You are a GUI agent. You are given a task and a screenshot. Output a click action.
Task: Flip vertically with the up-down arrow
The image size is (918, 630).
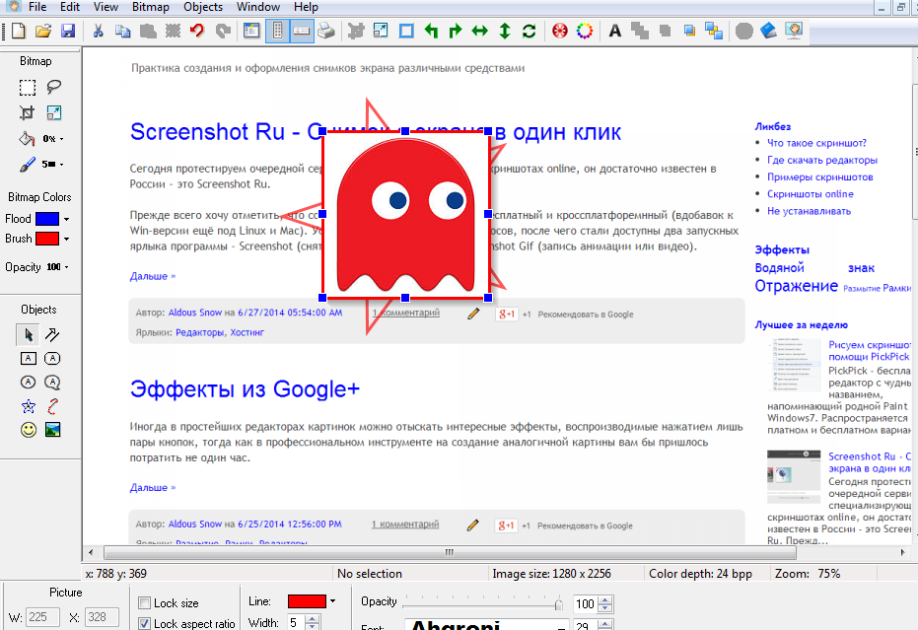pos(504,31)
